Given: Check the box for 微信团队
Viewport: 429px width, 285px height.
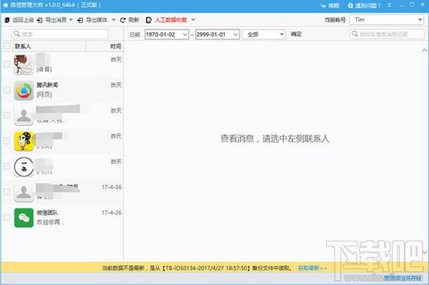Looking at the screenshot, I should pyautogui.click(x=7, y=218).
